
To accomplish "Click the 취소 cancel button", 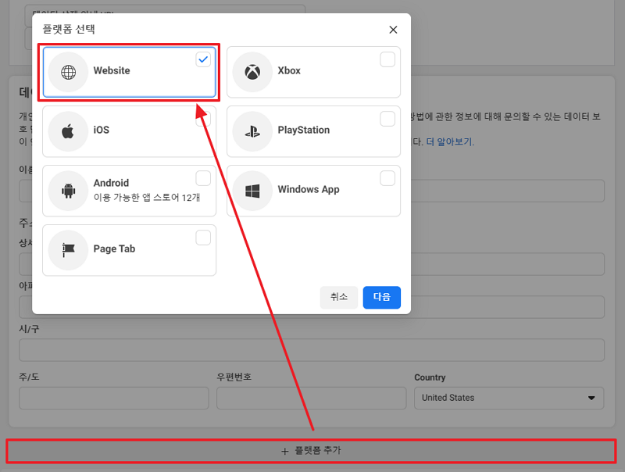I will click(339, 297).
